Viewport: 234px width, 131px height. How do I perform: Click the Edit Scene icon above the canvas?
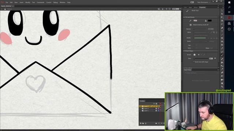coord(159,9)
